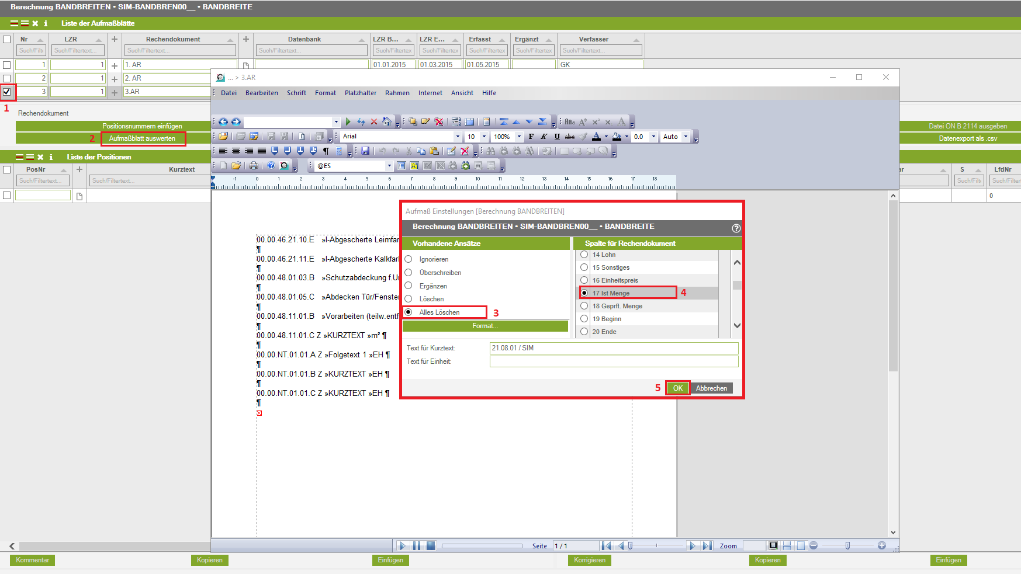This screenshot has width=1021, height=574.
Task: Click the green play arrow in navigation toolbar
Action: (348, 122)
